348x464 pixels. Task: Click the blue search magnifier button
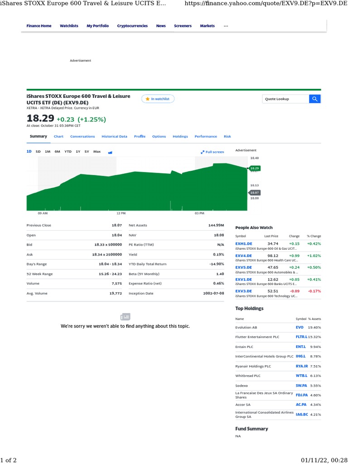[315, 99]
